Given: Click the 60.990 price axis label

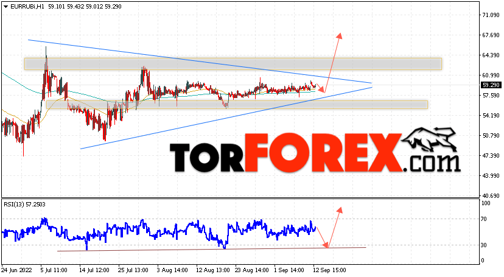Looking at the screenshot, I should 491,75.
